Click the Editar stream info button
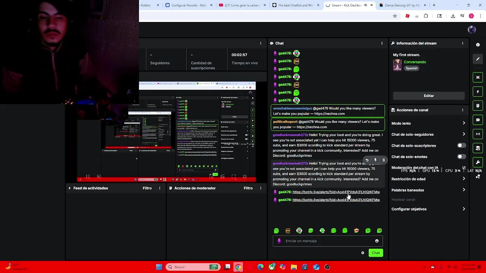Image resolution: width=486 pixels, height=273 pixels. click(429, 96)
